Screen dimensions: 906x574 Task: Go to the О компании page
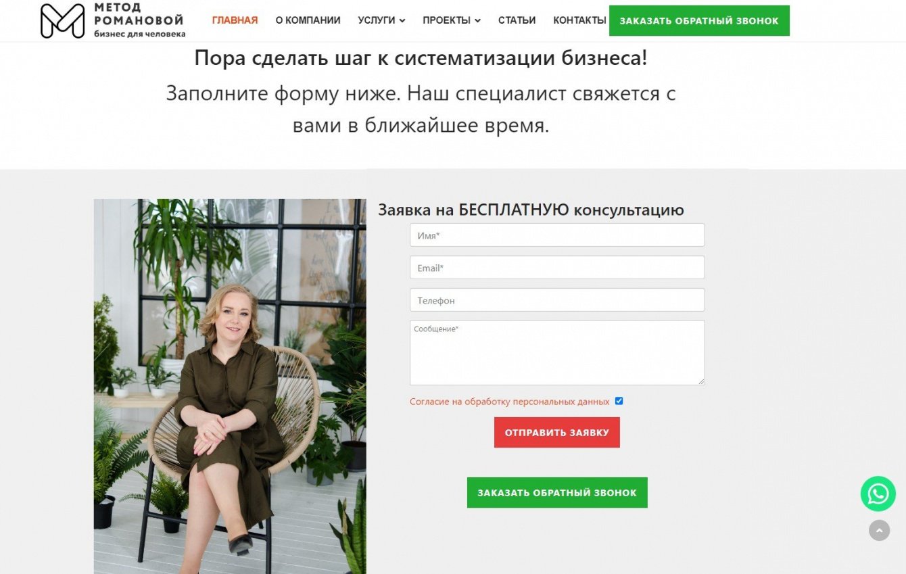tap(308, 20)
